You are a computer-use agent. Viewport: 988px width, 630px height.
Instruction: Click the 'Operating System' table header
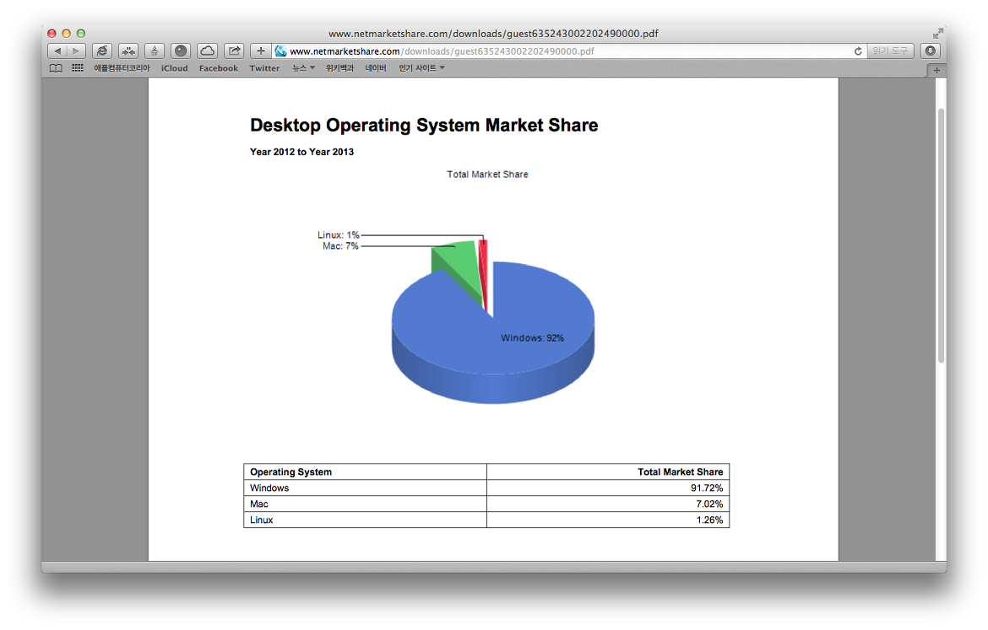click(291, 472)
